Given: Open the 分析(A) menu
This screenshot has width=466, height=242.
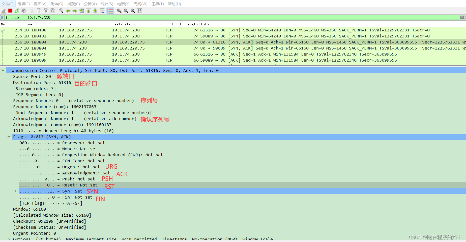Looking at the screenshot, I should point(90,4).
